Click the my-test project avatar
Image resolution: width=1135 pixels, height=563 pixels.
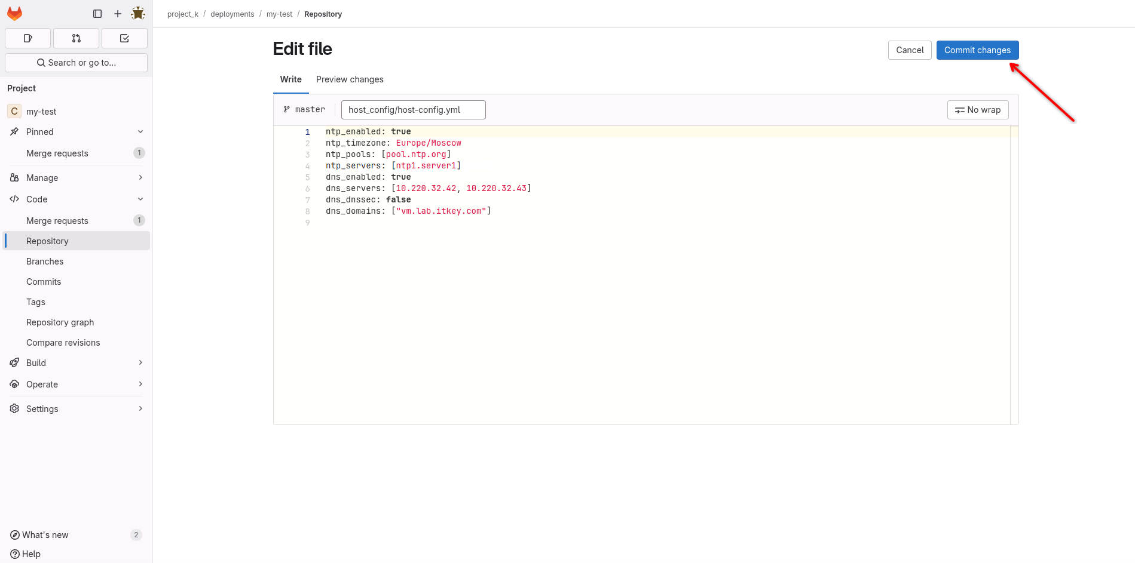[x=14, y=112]
